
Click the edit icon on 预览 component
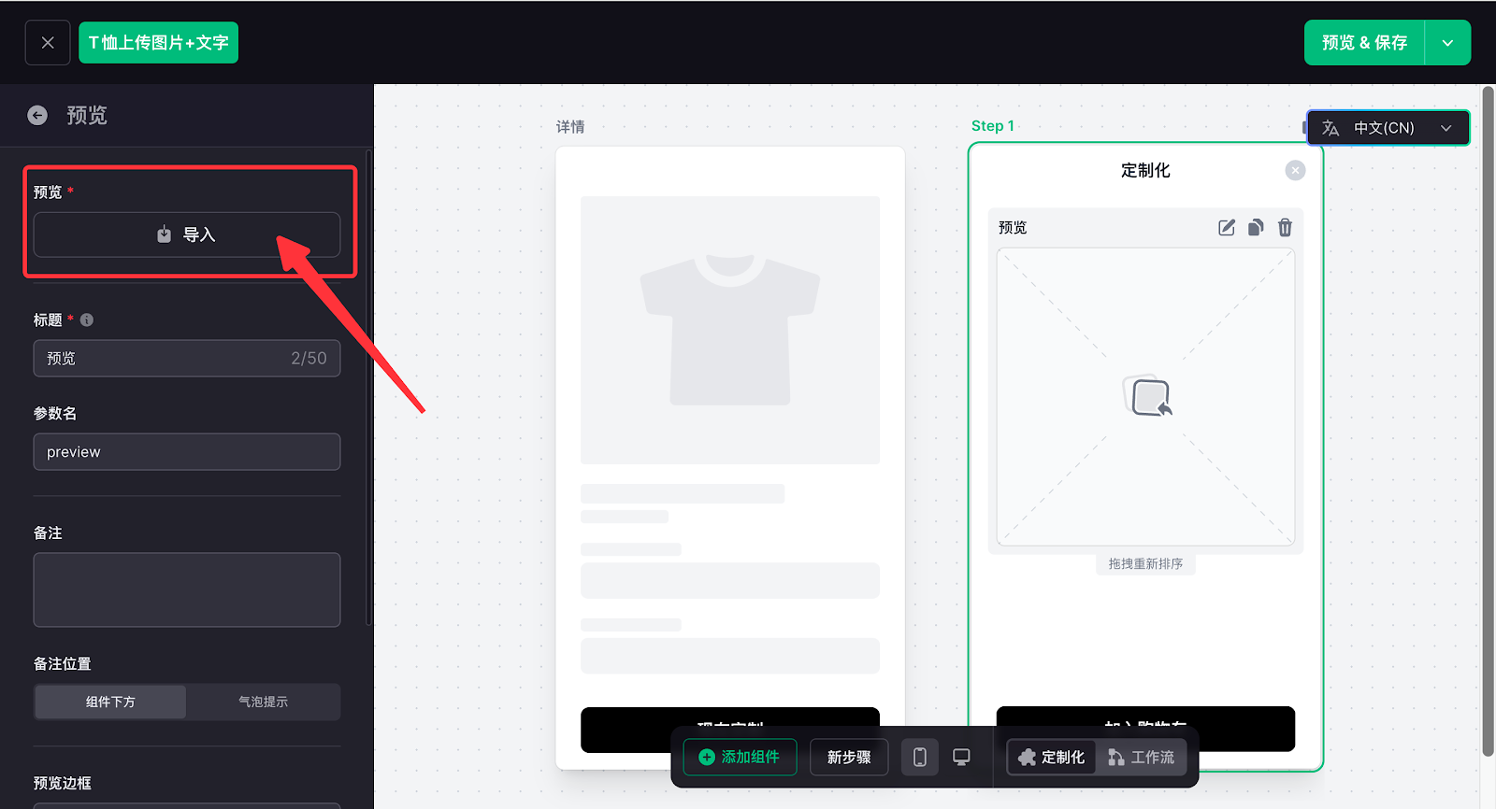click(x=1227, y=227)
